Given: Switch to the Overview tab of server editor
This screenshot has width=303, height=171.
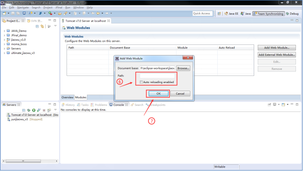Looking at the screenshot, I should coord(67,97).
